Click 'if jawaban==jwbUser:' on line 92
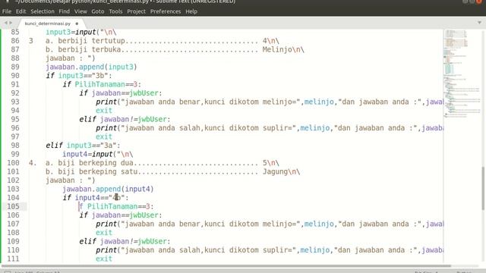 pyautogui.click(x=121, y=93)
